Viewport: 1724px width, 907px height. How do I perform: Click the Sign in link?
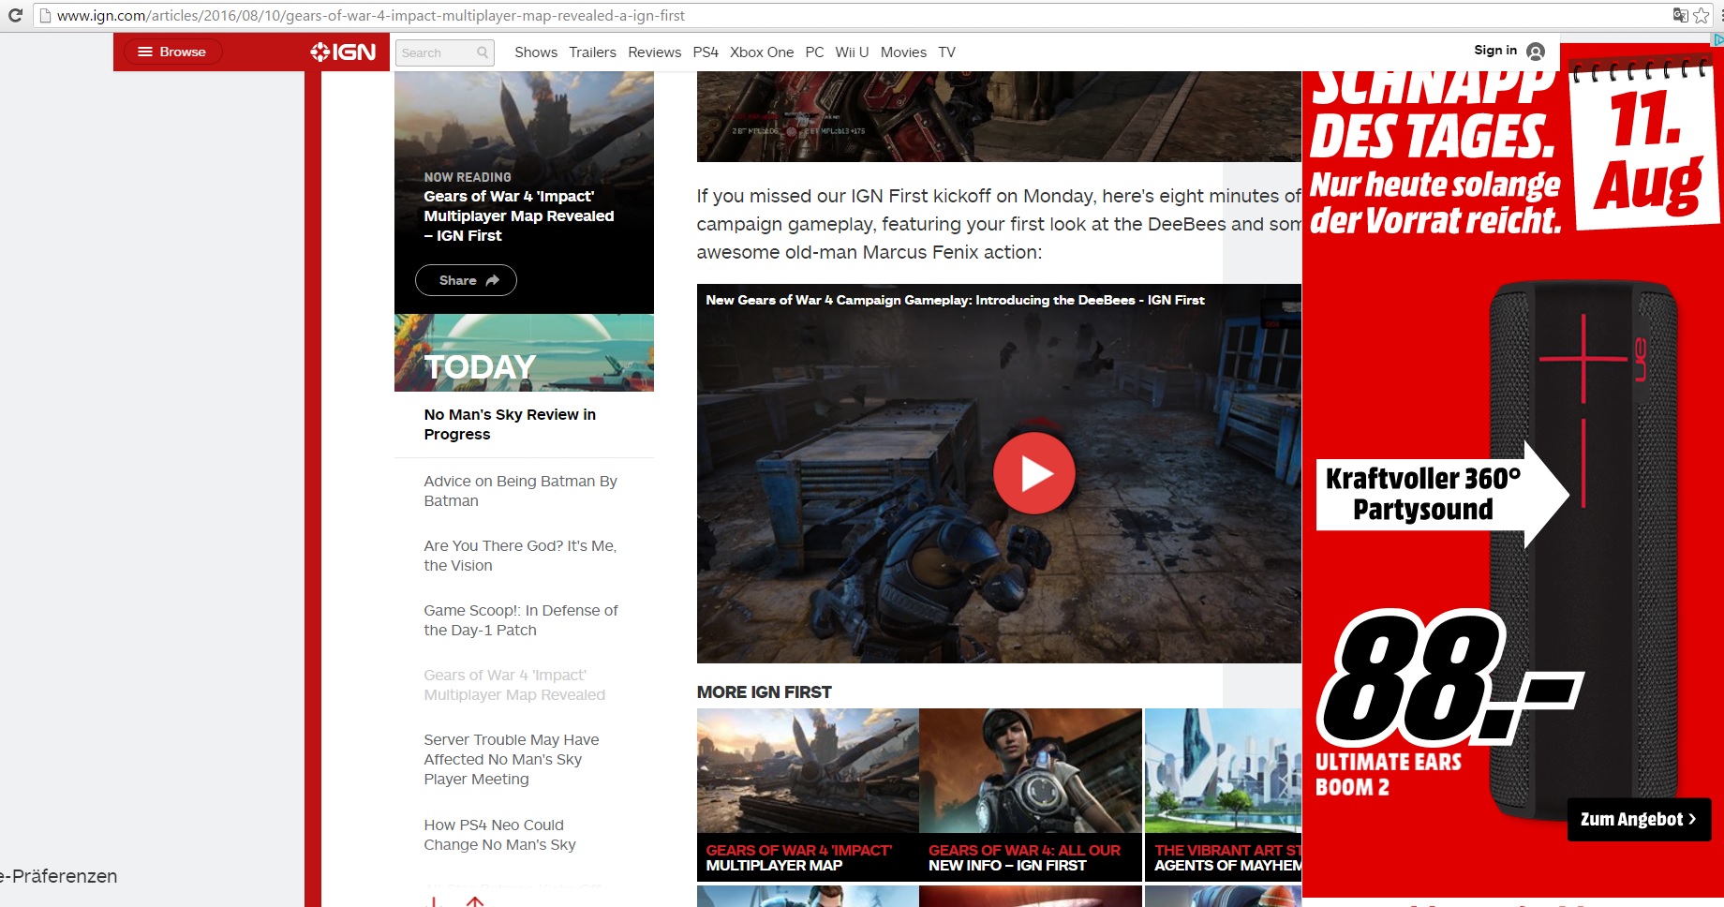pyautogui.click(x=1495, y=51)
